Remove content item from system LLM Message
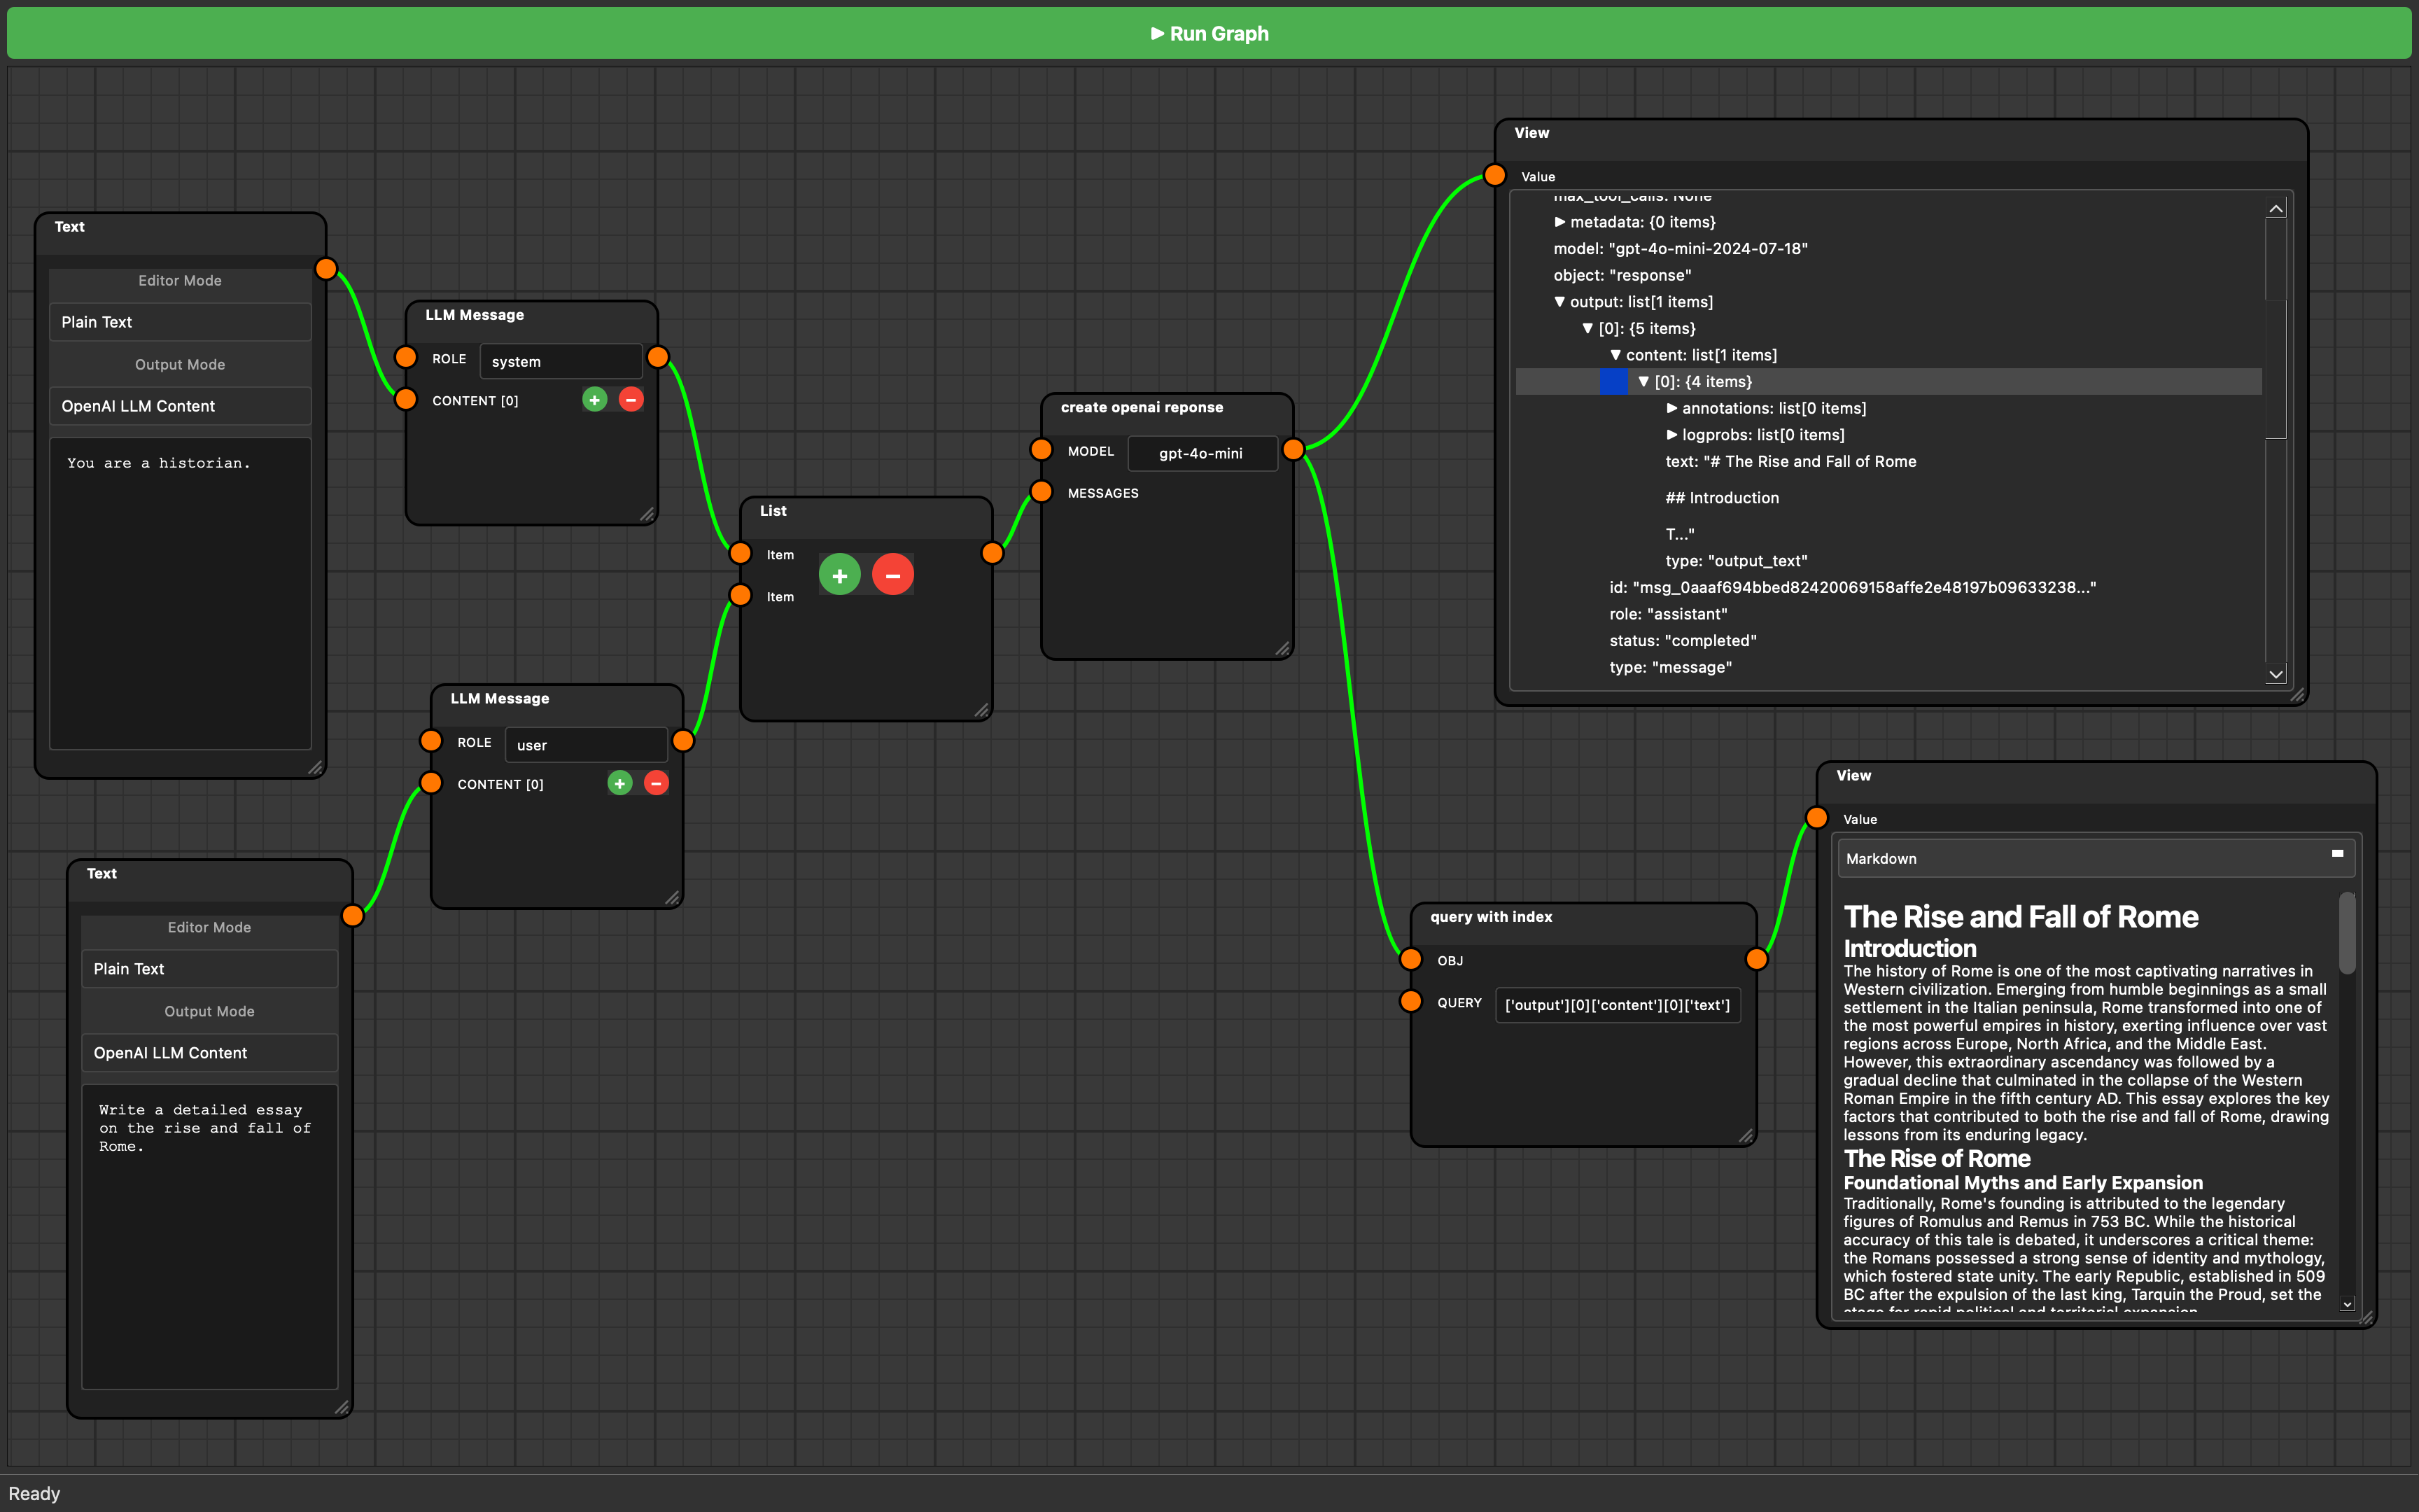2419x1512 pixels. pyautogui.click(x=631, y=400)
